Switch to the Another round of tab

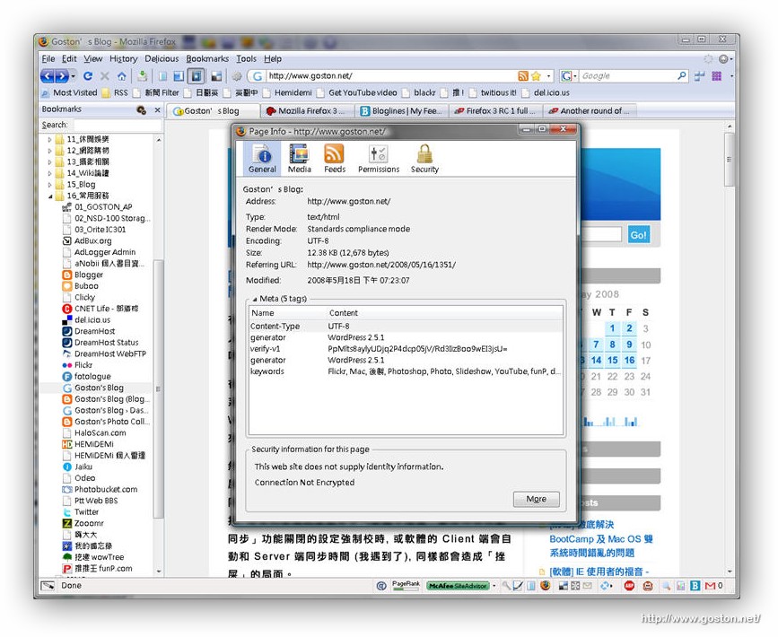(590, 111)
